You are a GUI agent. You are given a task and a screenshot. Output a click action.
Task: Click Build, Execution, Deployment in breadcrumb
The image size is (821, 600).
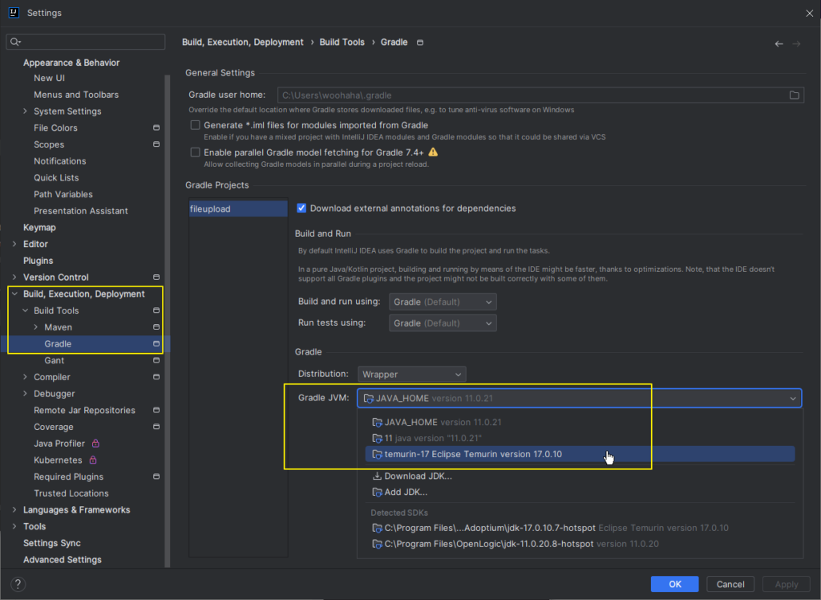click(242, 43)
